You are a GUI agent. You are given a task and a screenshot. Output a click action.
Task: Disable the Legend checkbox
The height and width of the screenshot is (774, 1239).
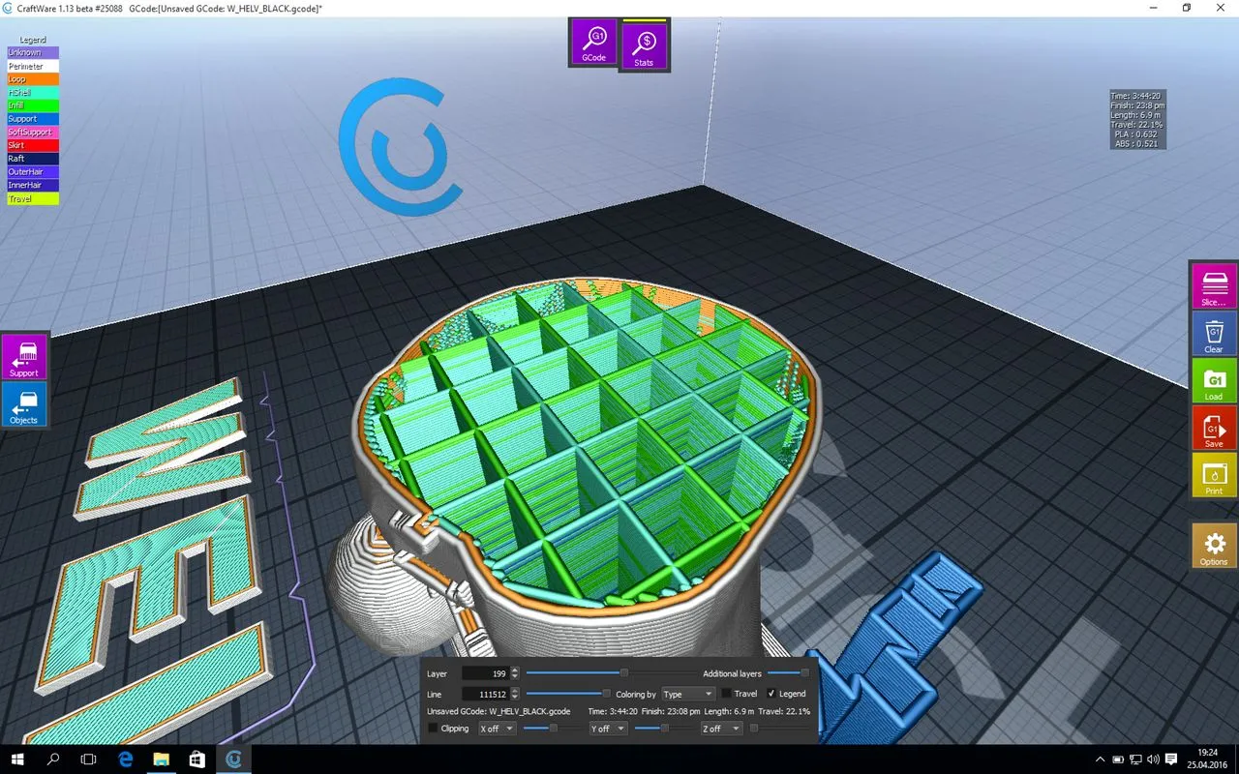pyautogui.click(x=770, y=693)
